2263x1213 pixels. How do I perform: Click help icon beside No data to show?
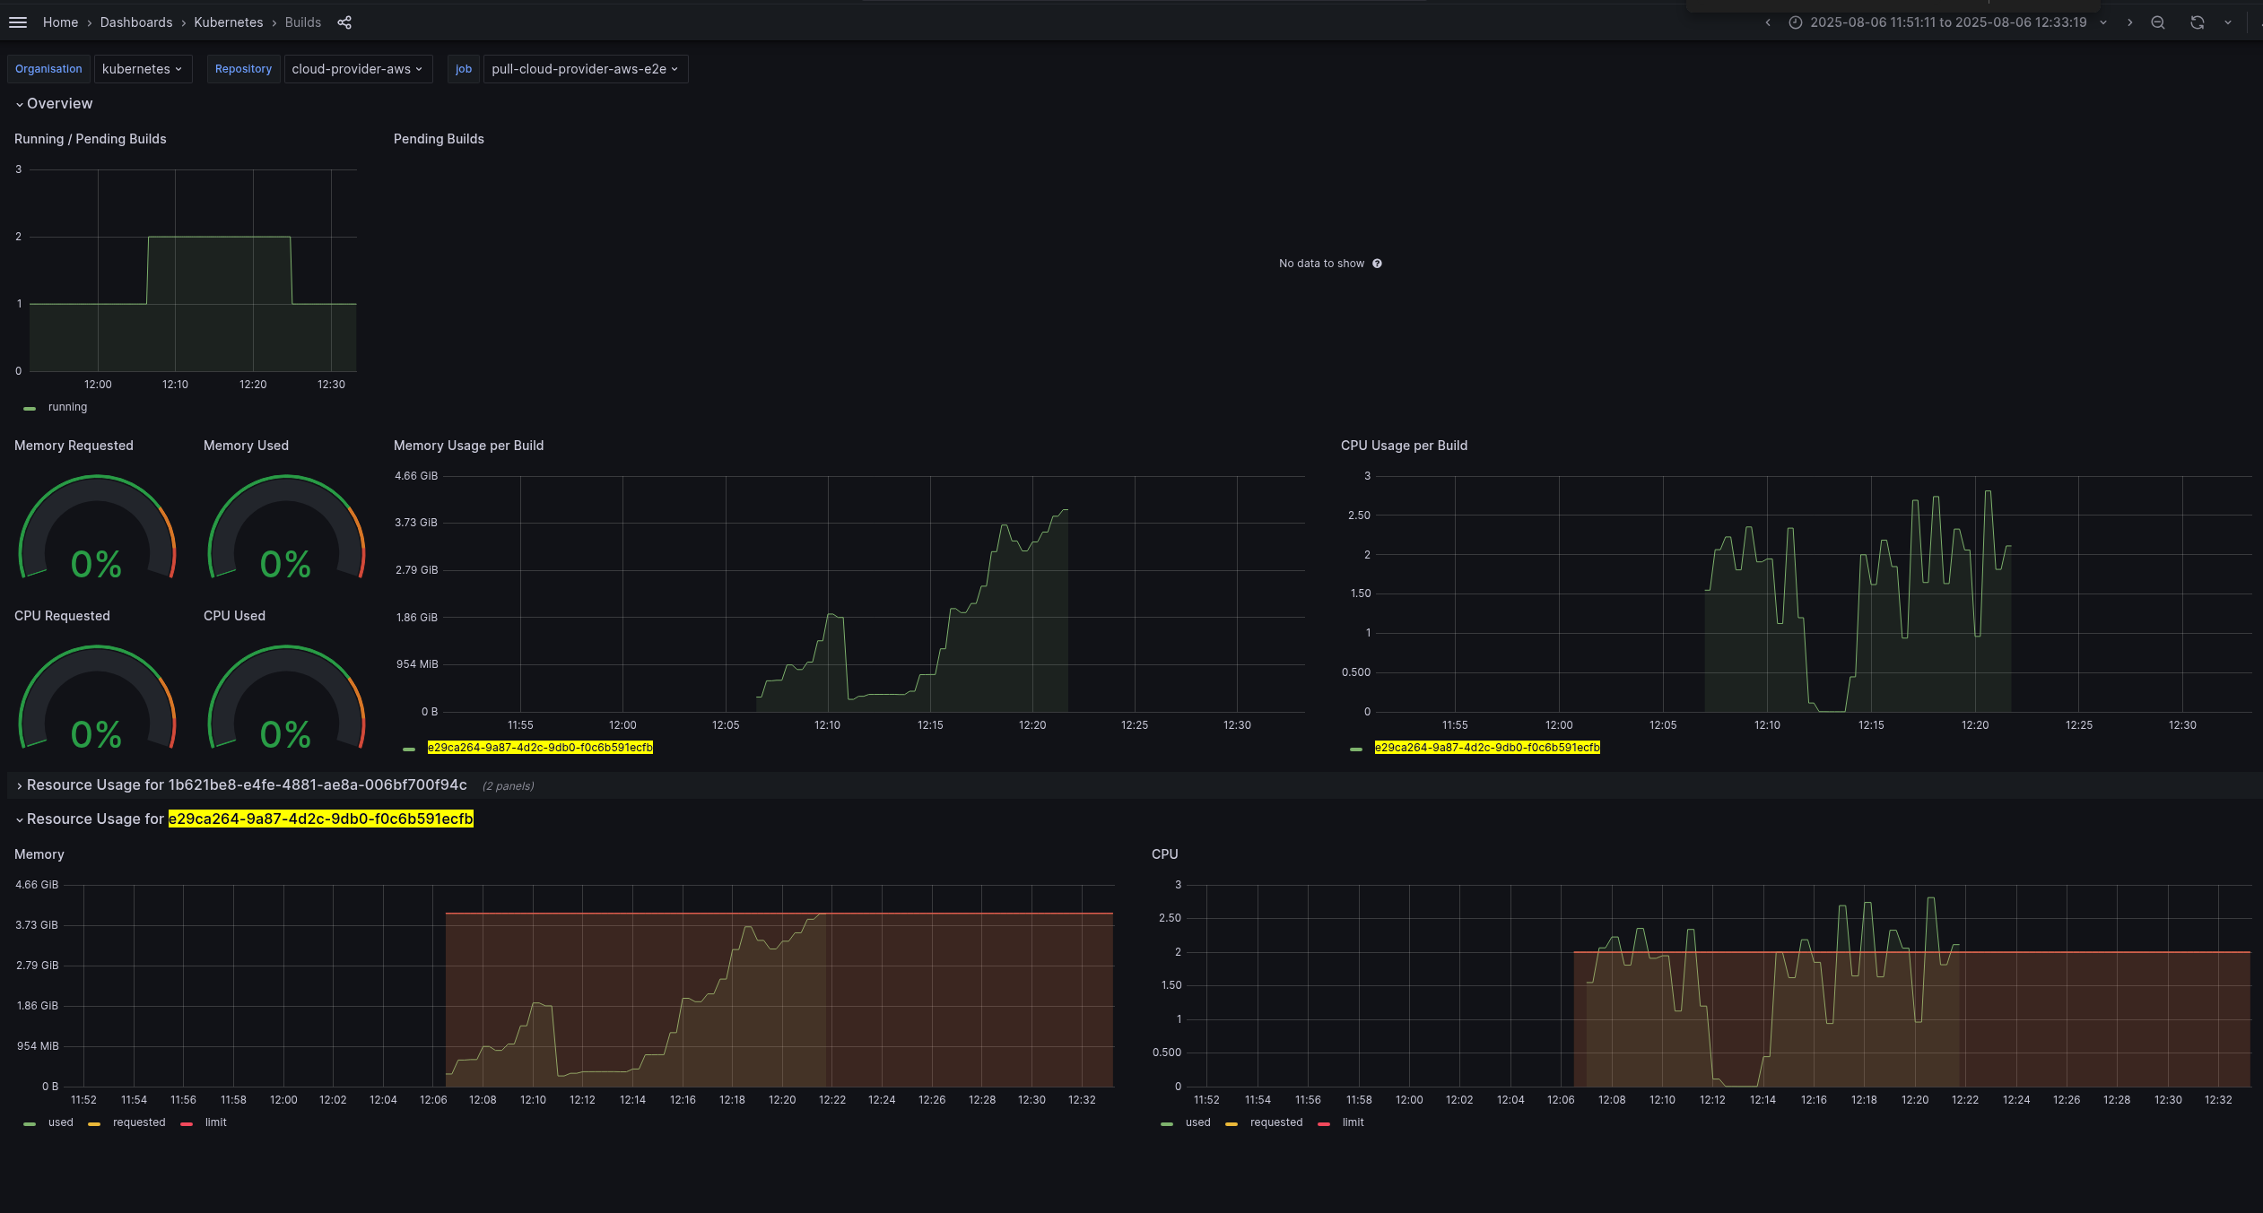point(1377,264)
